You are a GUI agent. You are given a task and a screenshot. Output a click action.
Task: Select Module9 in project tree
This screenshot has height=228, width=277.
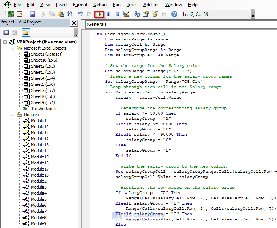[39, 223]
